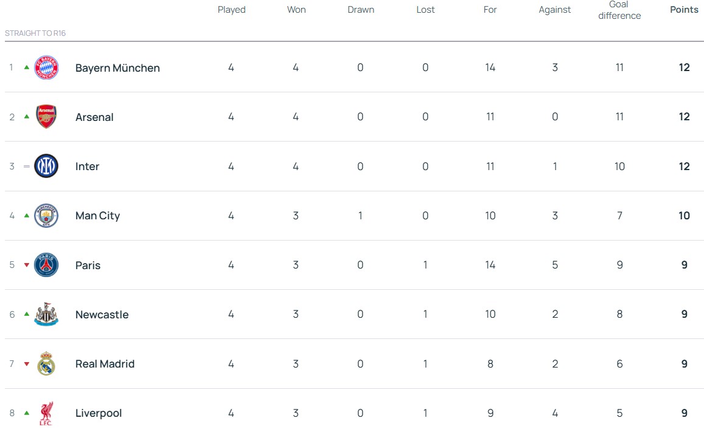This screenshot has height=435, width=704.
Task: Click the Played column header
Action: pos(231,10)
